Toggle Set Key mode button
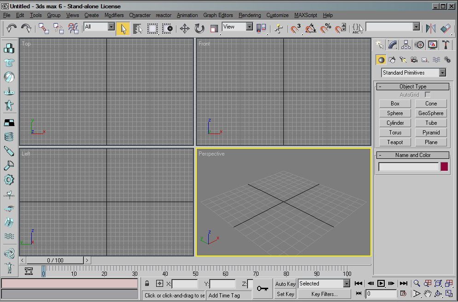 coord(285,294)
